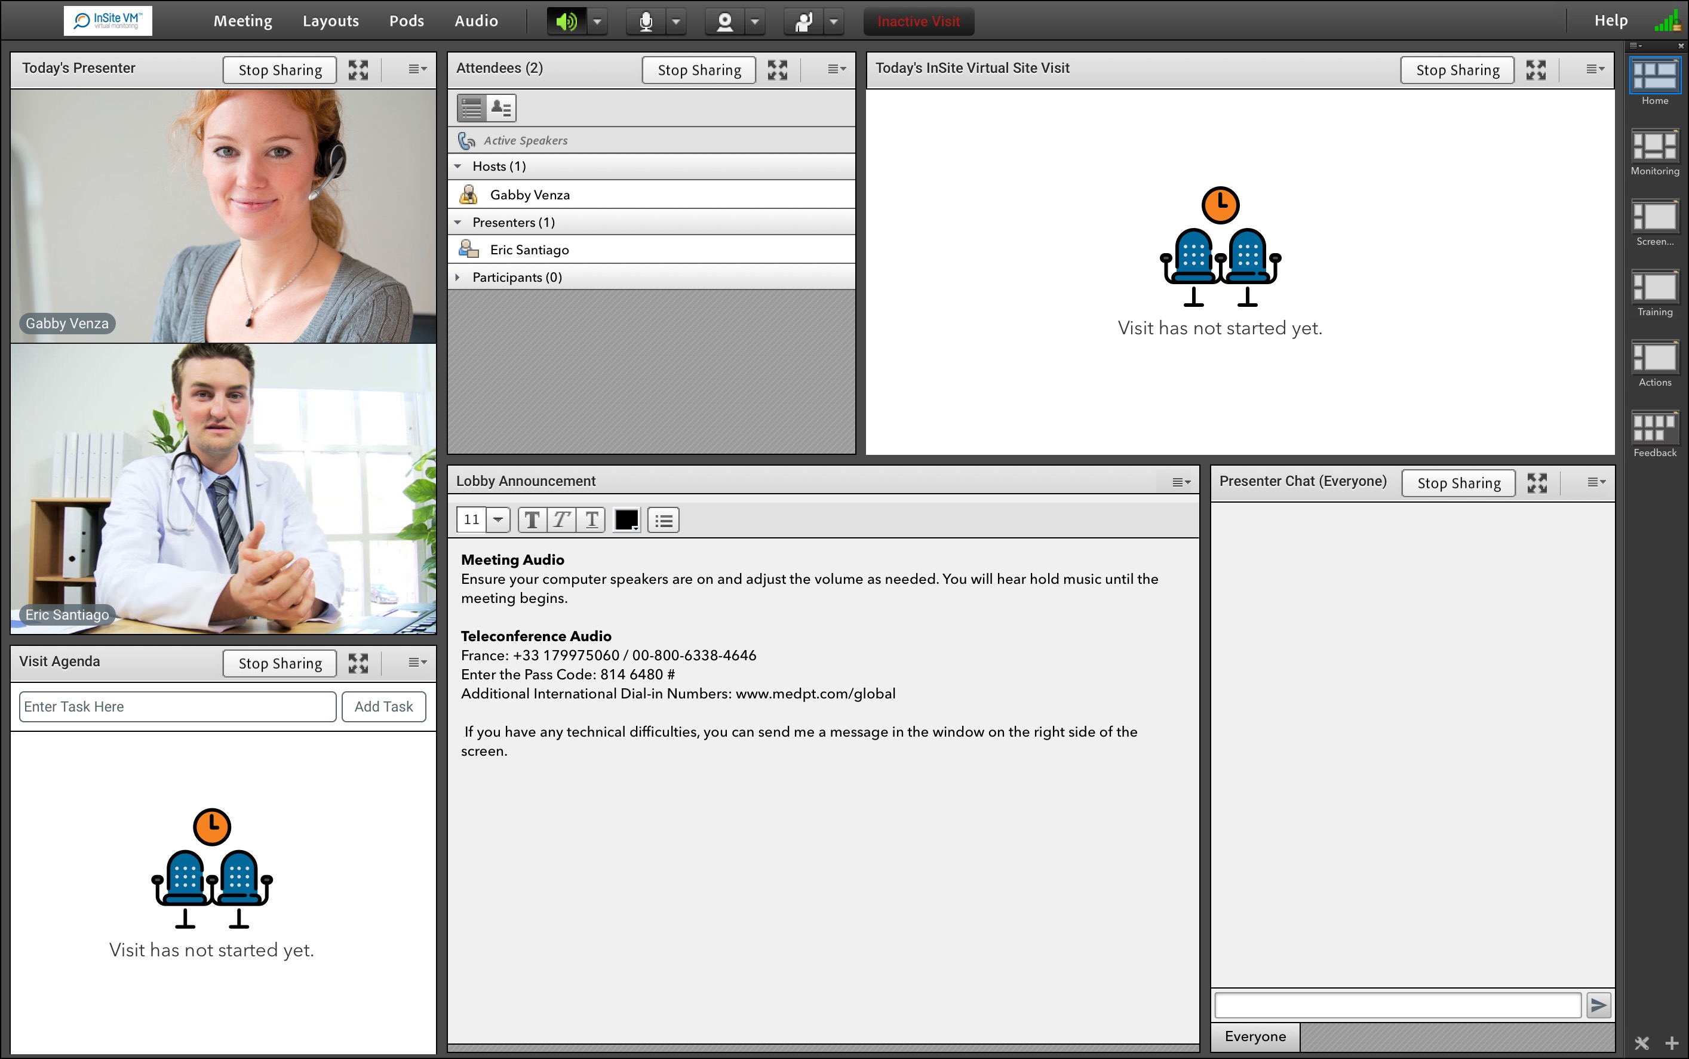This screenshot has height=1059, width=1689.
Task: Select attendee Eric Santiago in list
Action: pyautogui.click(x=652, y=250)
